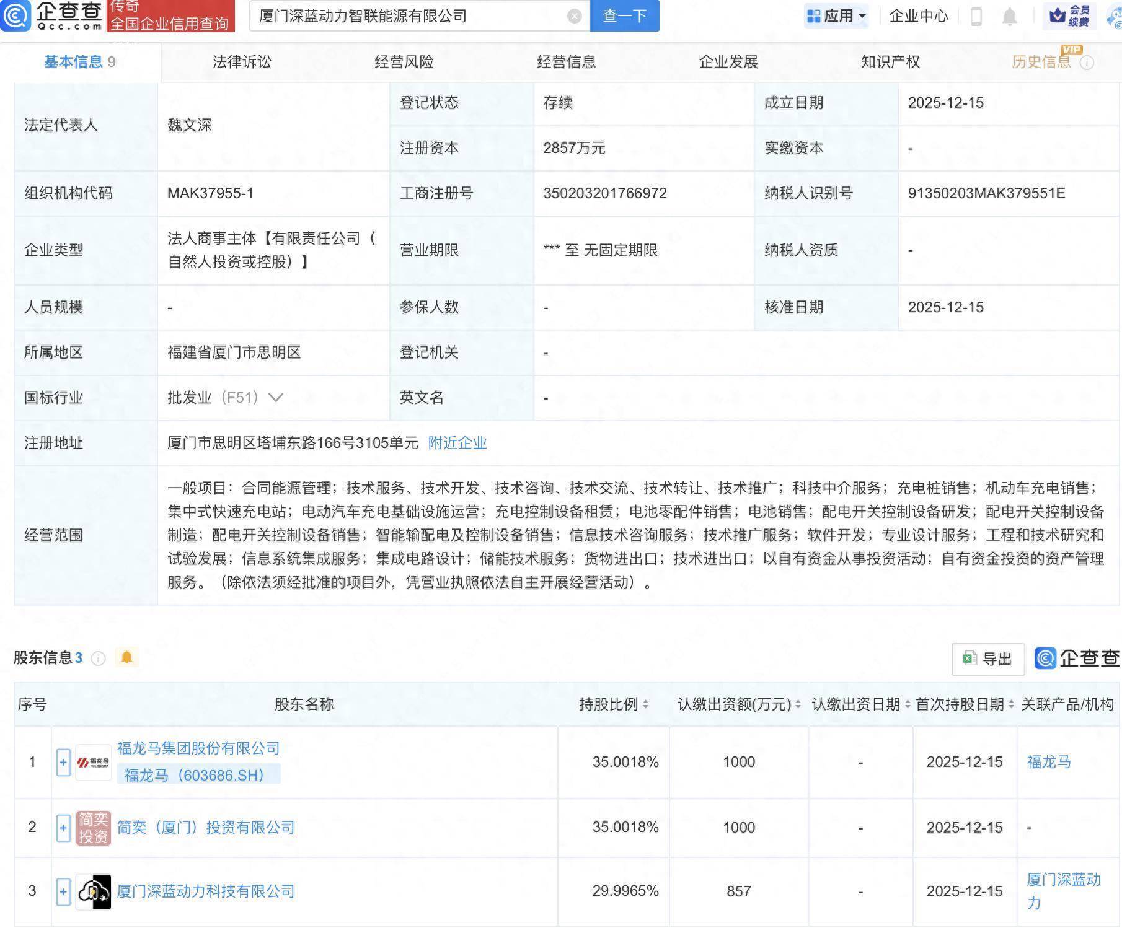Toggle sorting on 持股比例 column

645,704
